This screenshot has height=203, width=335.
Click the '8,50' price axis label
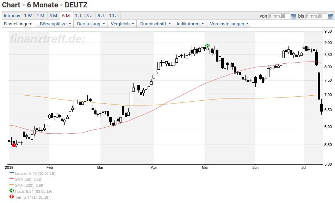coord(328,55)
